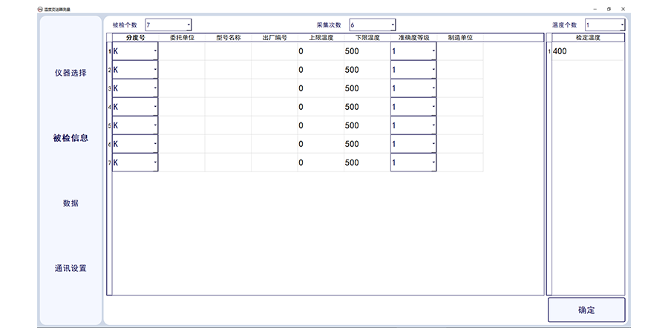The image size is (668, 334).
Task: Select row 2 型号名称 cell
Action: 228,70
